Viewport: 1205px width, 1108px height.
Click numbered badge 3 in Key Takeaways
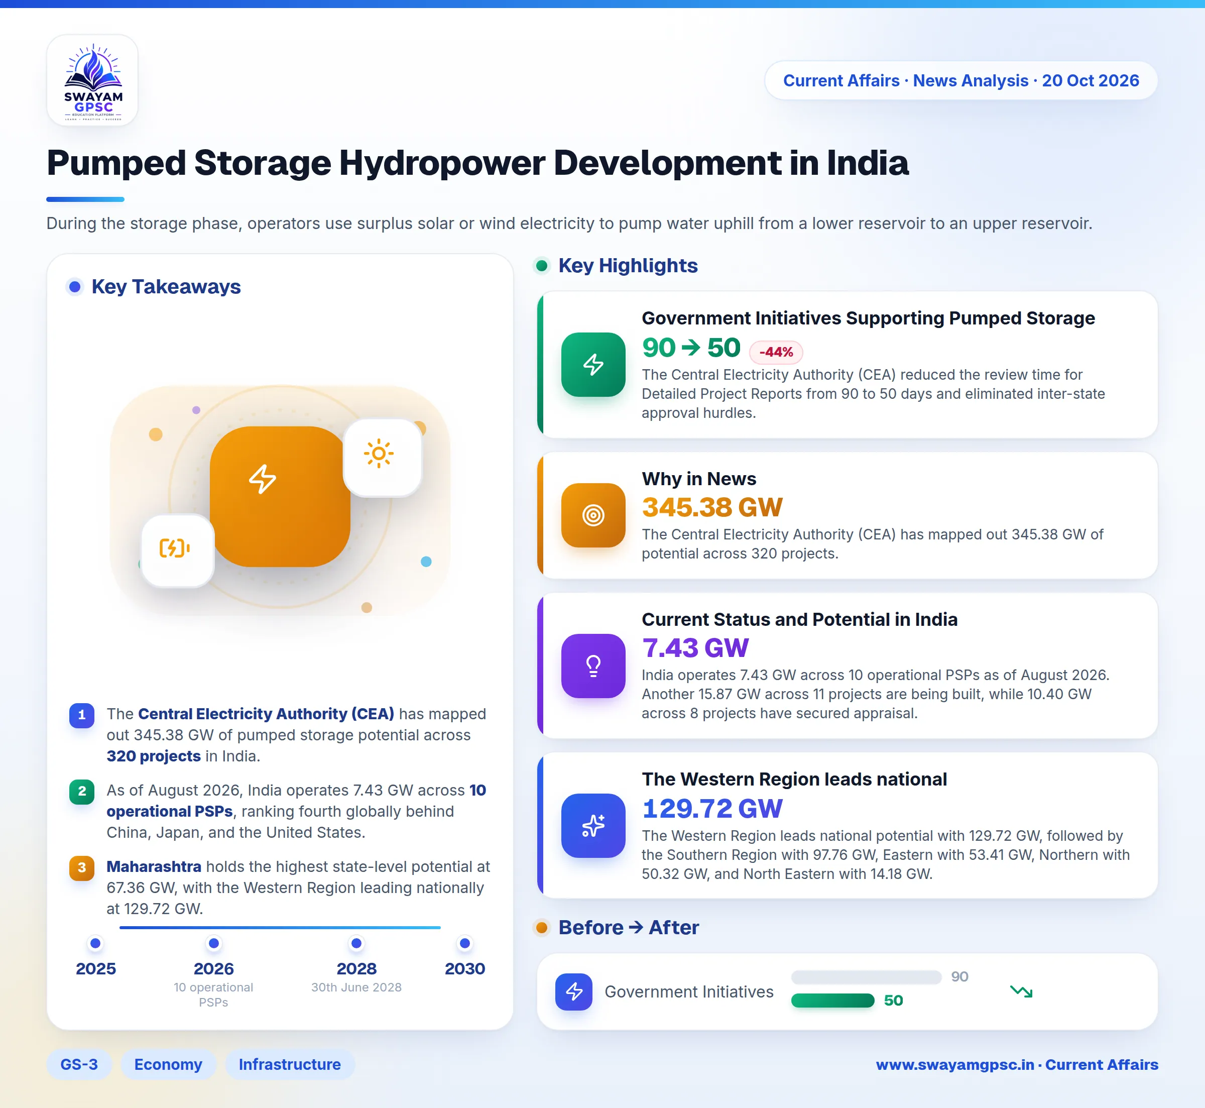(81, 867)
